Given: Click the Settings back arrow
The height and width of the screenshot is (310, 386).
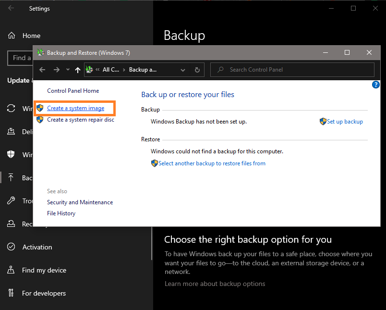Looking at the screenshot, I should [11, 8].
